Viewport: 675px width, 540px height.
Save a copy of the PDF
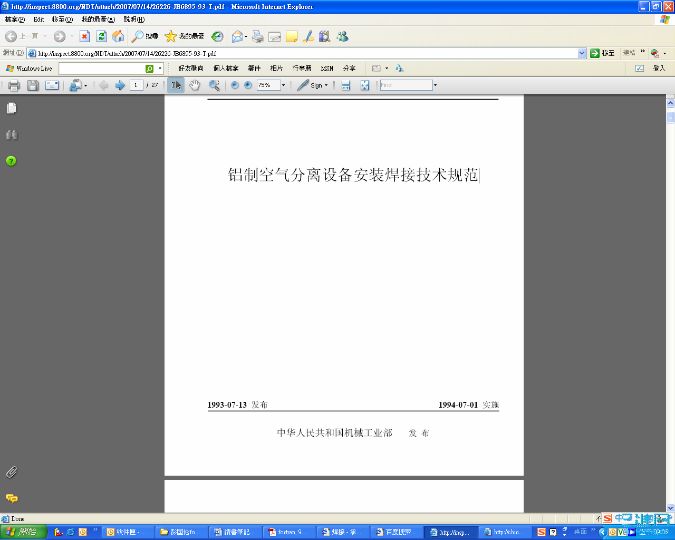(33, 85)
